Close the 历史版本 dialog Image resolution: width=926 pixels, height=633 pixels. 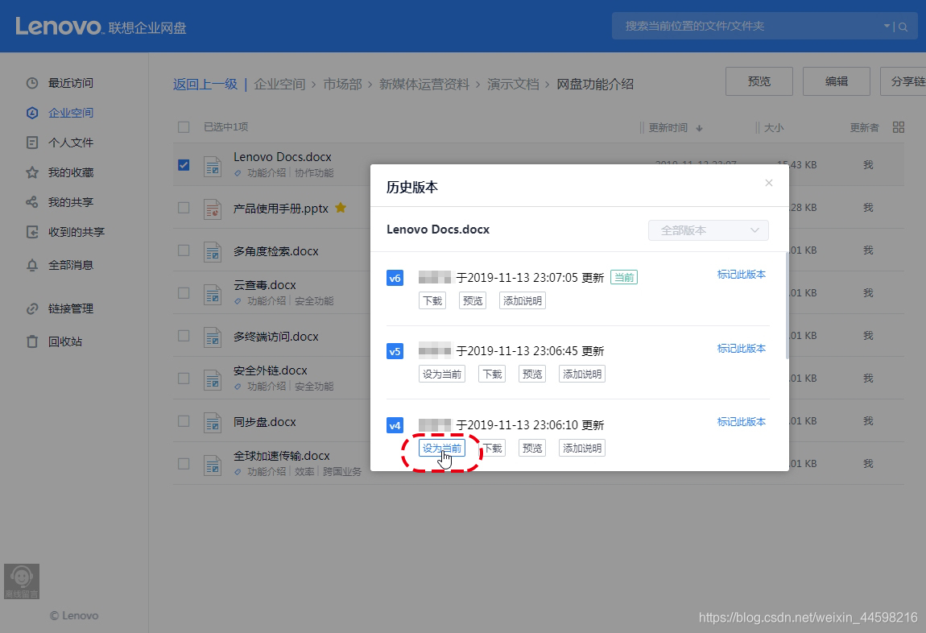[768, 183]
